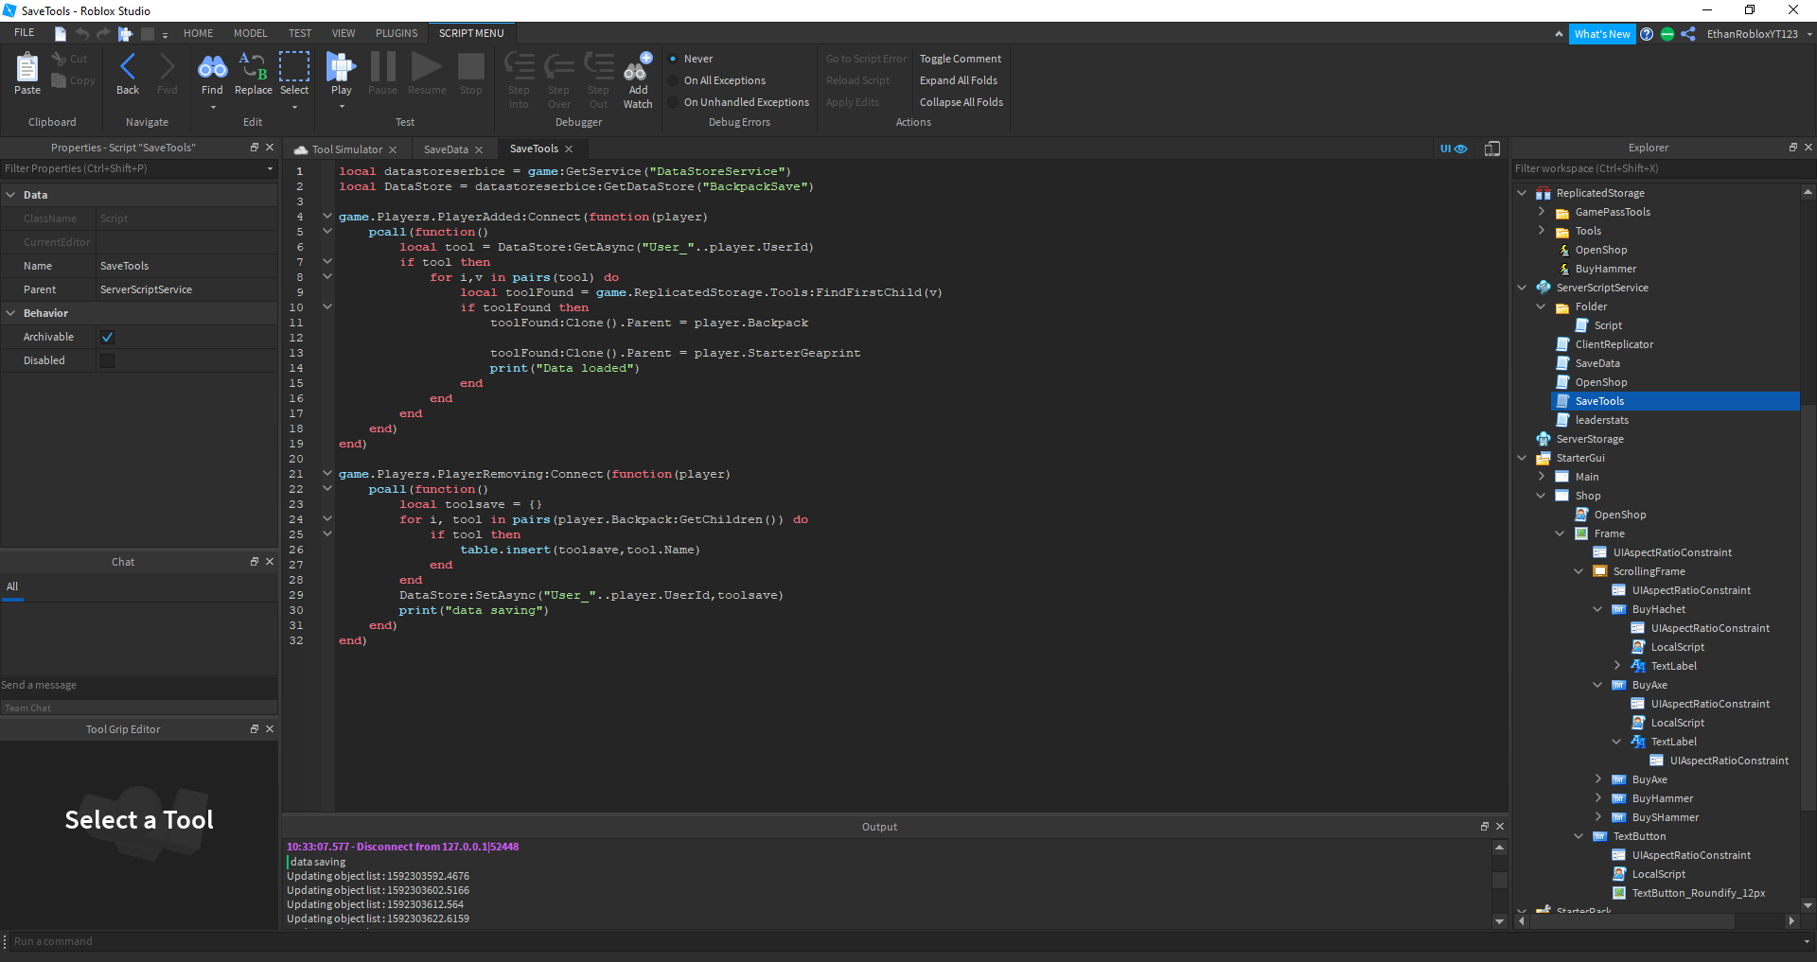Toggle the Disabled checkbox
1817x962 pixels.
pos(107,360)
